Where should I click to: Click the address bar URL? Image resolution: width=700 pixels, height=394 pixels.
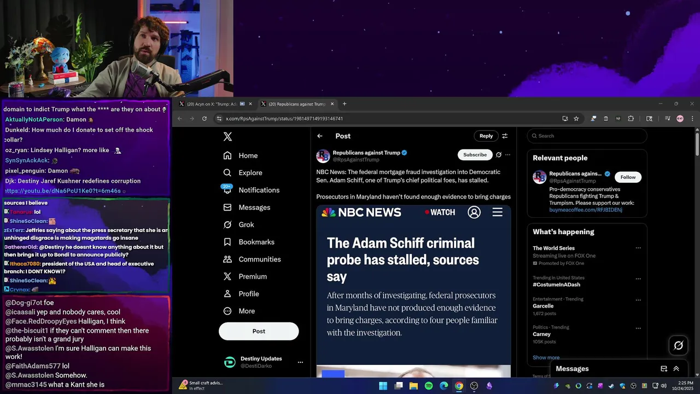click(x=284, y=119)
